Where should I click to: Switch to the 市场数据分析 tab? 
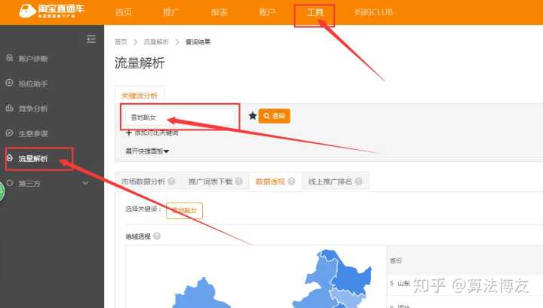click(149, 181)
